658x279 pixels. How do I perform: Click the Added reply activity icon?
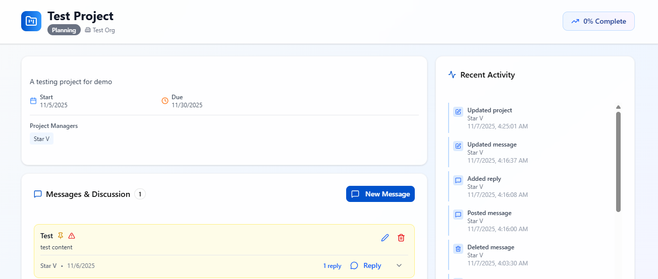coord(458,180)
